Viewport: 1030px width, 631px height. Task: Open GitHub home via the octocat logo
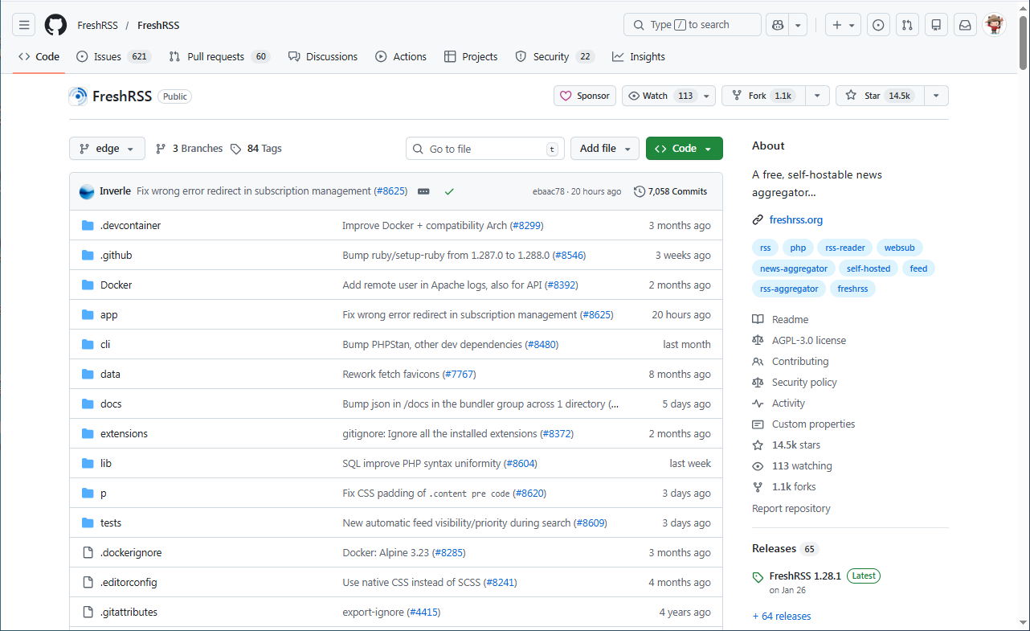click(55, 24)
